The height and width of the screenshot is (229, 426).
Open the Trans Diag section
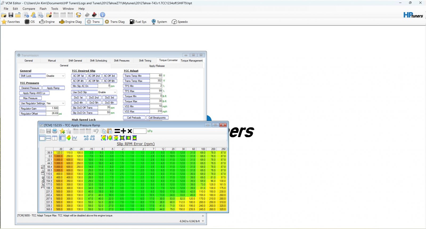pos(114,22)
